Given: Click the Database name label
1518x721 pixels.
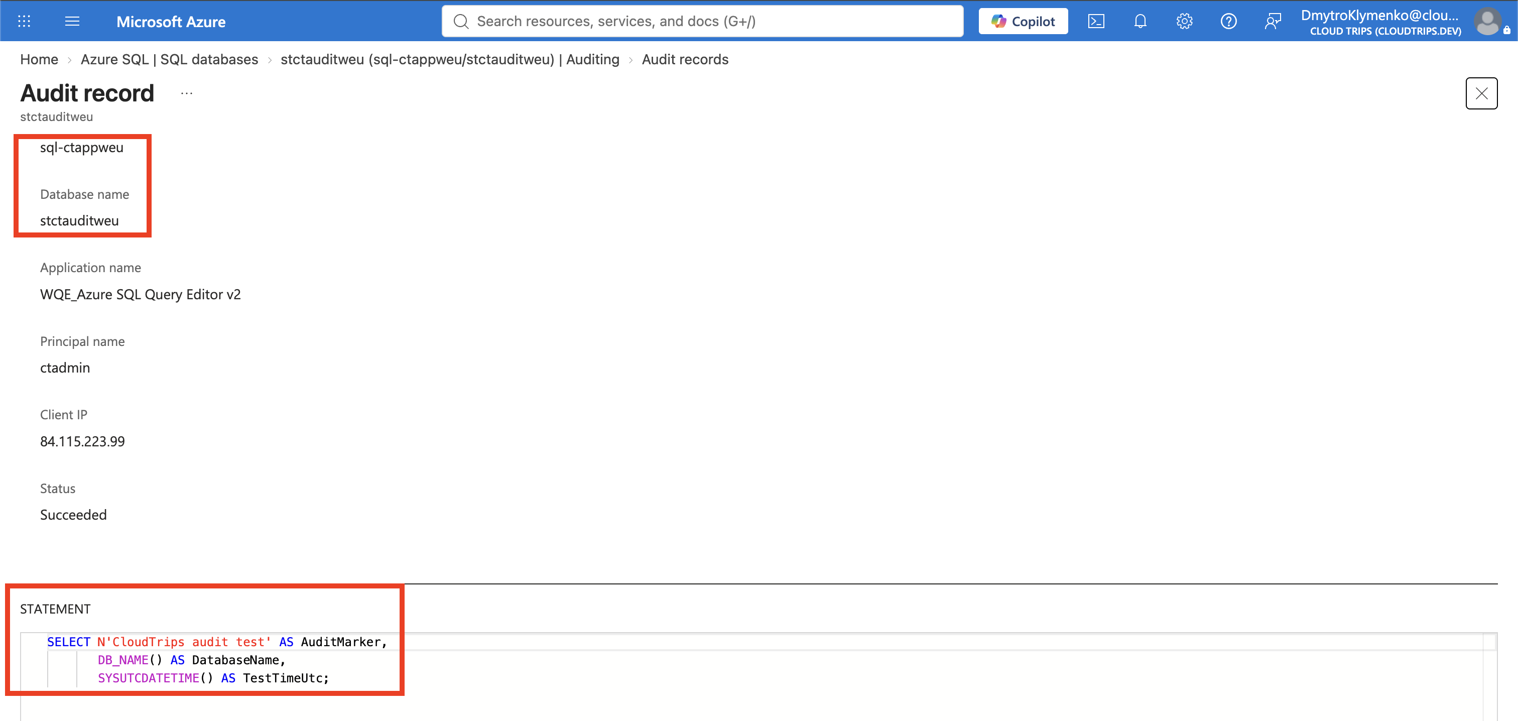Looking at the screenshot, I should coord(84,194).
